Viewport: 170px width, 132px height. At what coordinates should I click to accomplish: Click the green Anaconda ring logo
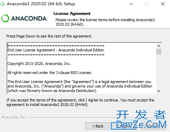tap(5, 18)
